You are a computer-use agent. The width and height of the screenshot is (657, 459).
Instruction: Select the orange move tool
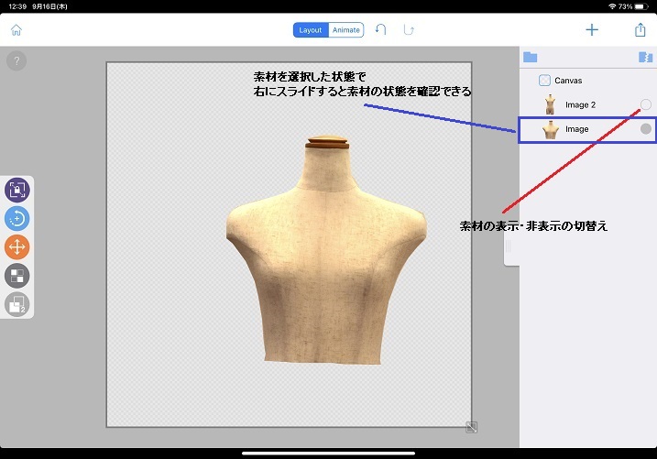point(17,246)
